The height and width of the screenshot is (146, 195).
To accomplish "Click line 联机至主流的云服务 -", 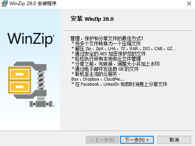I will [x=96, y=74].
